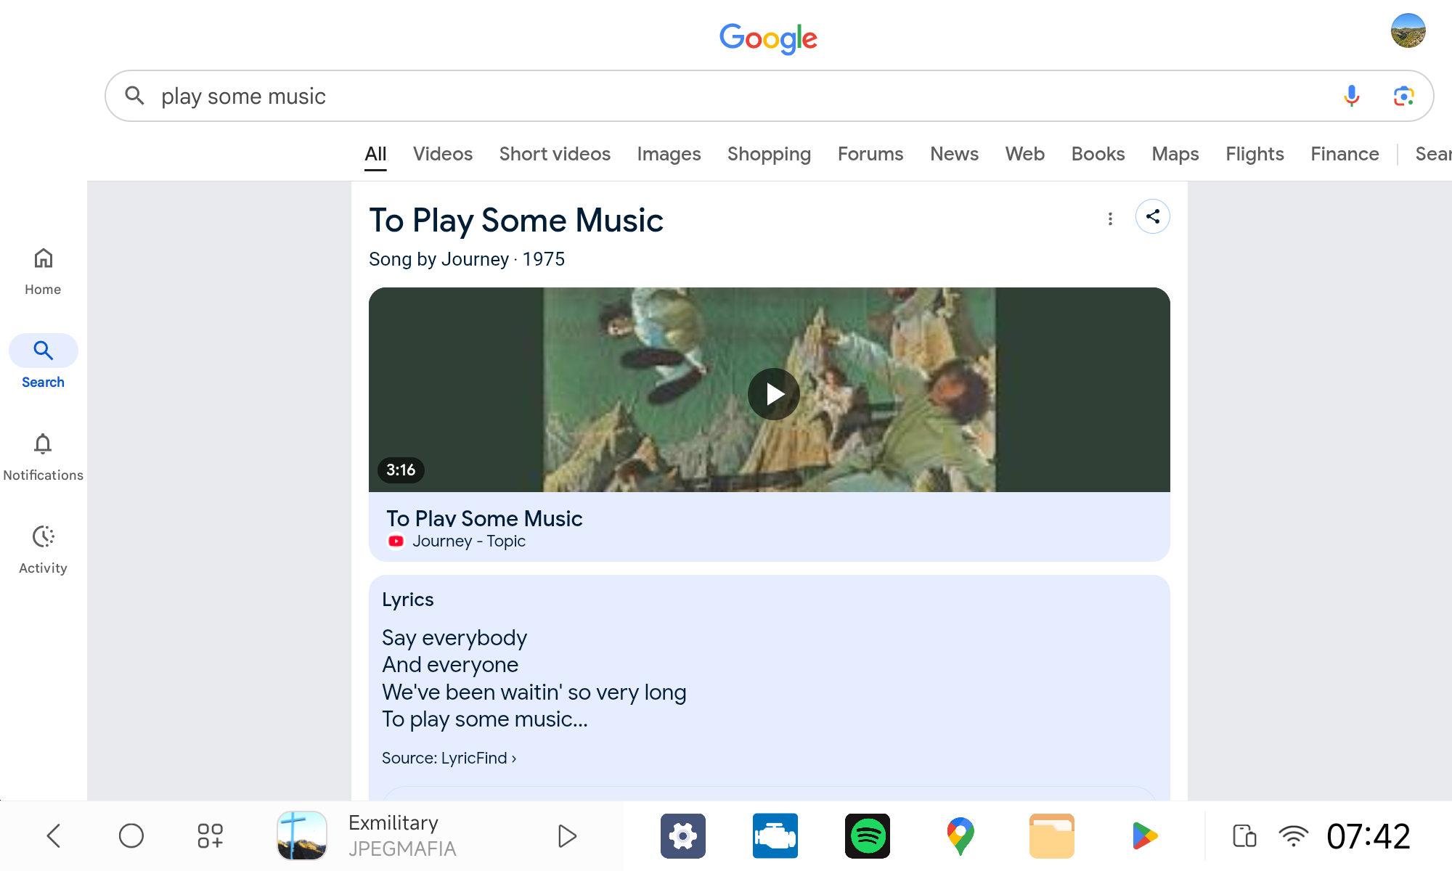The image size is (1452, 871).
Task: Start a voice search with the microphone
Action: point(1351,95)
